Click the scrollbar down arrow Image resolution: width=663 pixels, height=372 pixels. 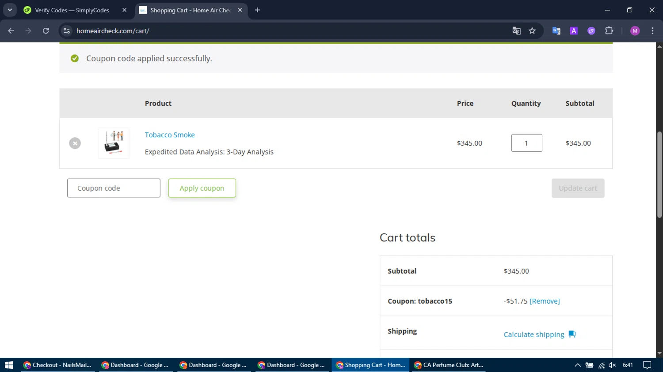(659, 353)
